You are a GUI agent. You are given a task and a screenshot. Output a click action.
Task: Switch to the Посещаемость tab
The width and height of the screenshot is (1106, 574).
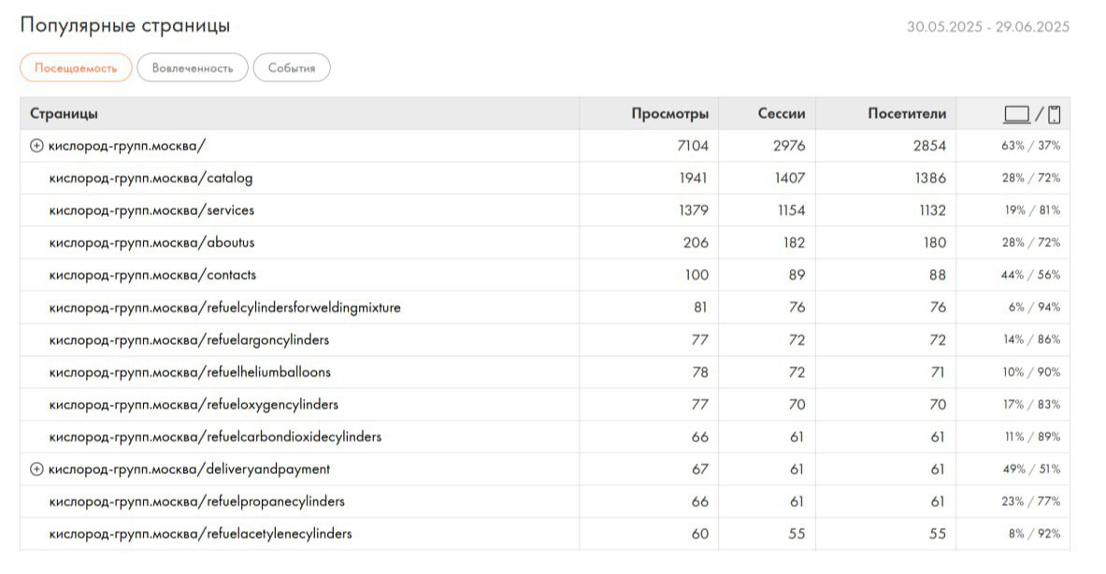pos(76,68)
